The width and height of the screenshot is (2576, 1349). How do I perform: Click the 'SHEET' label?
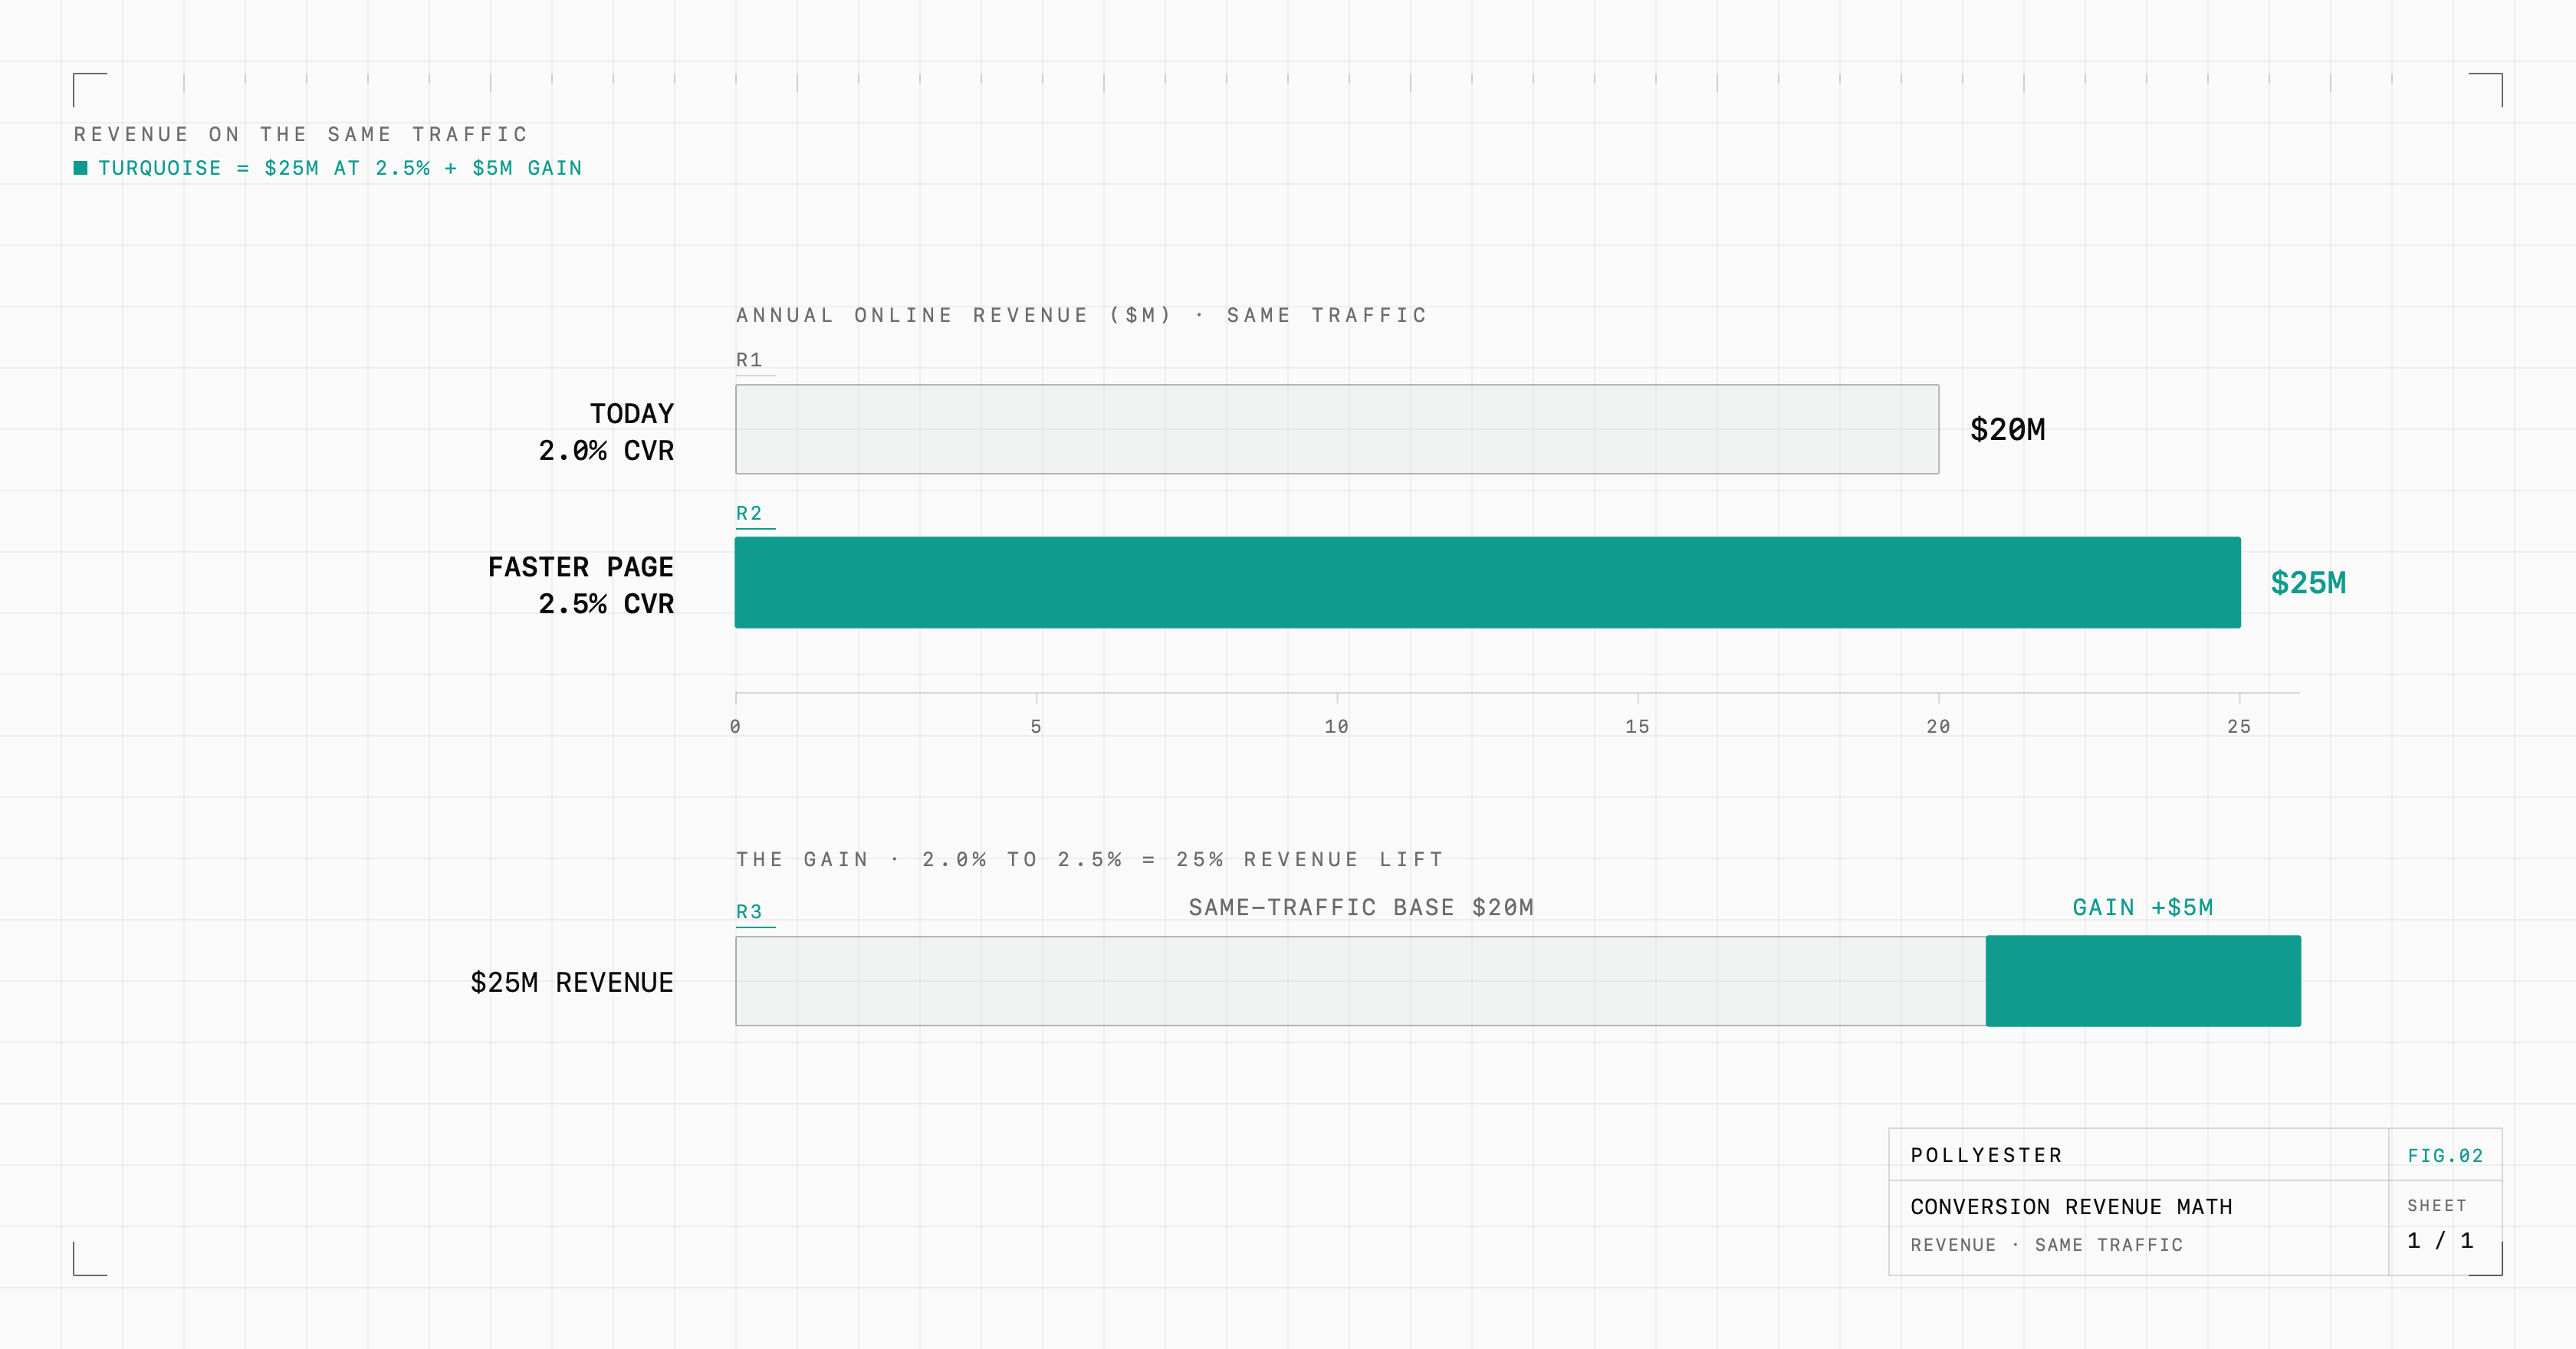pyautogui.click(x=2437, y=1206)
